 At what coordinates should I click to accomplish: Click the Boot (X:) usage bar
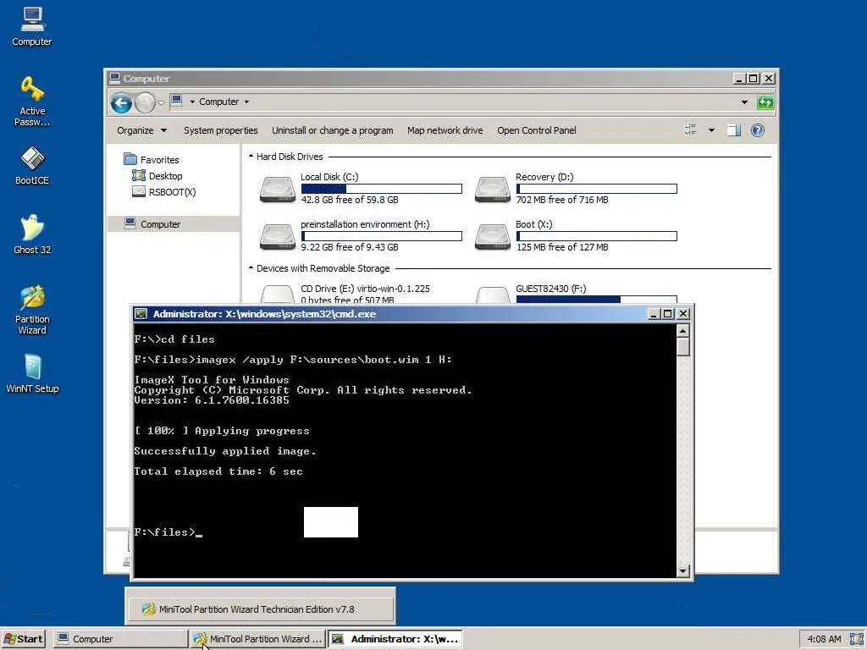[x=597, y=236]
